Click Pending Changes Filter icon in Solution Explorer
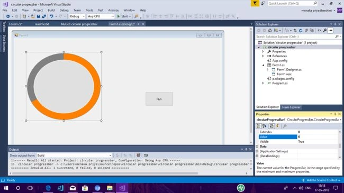 coord(286,31)
